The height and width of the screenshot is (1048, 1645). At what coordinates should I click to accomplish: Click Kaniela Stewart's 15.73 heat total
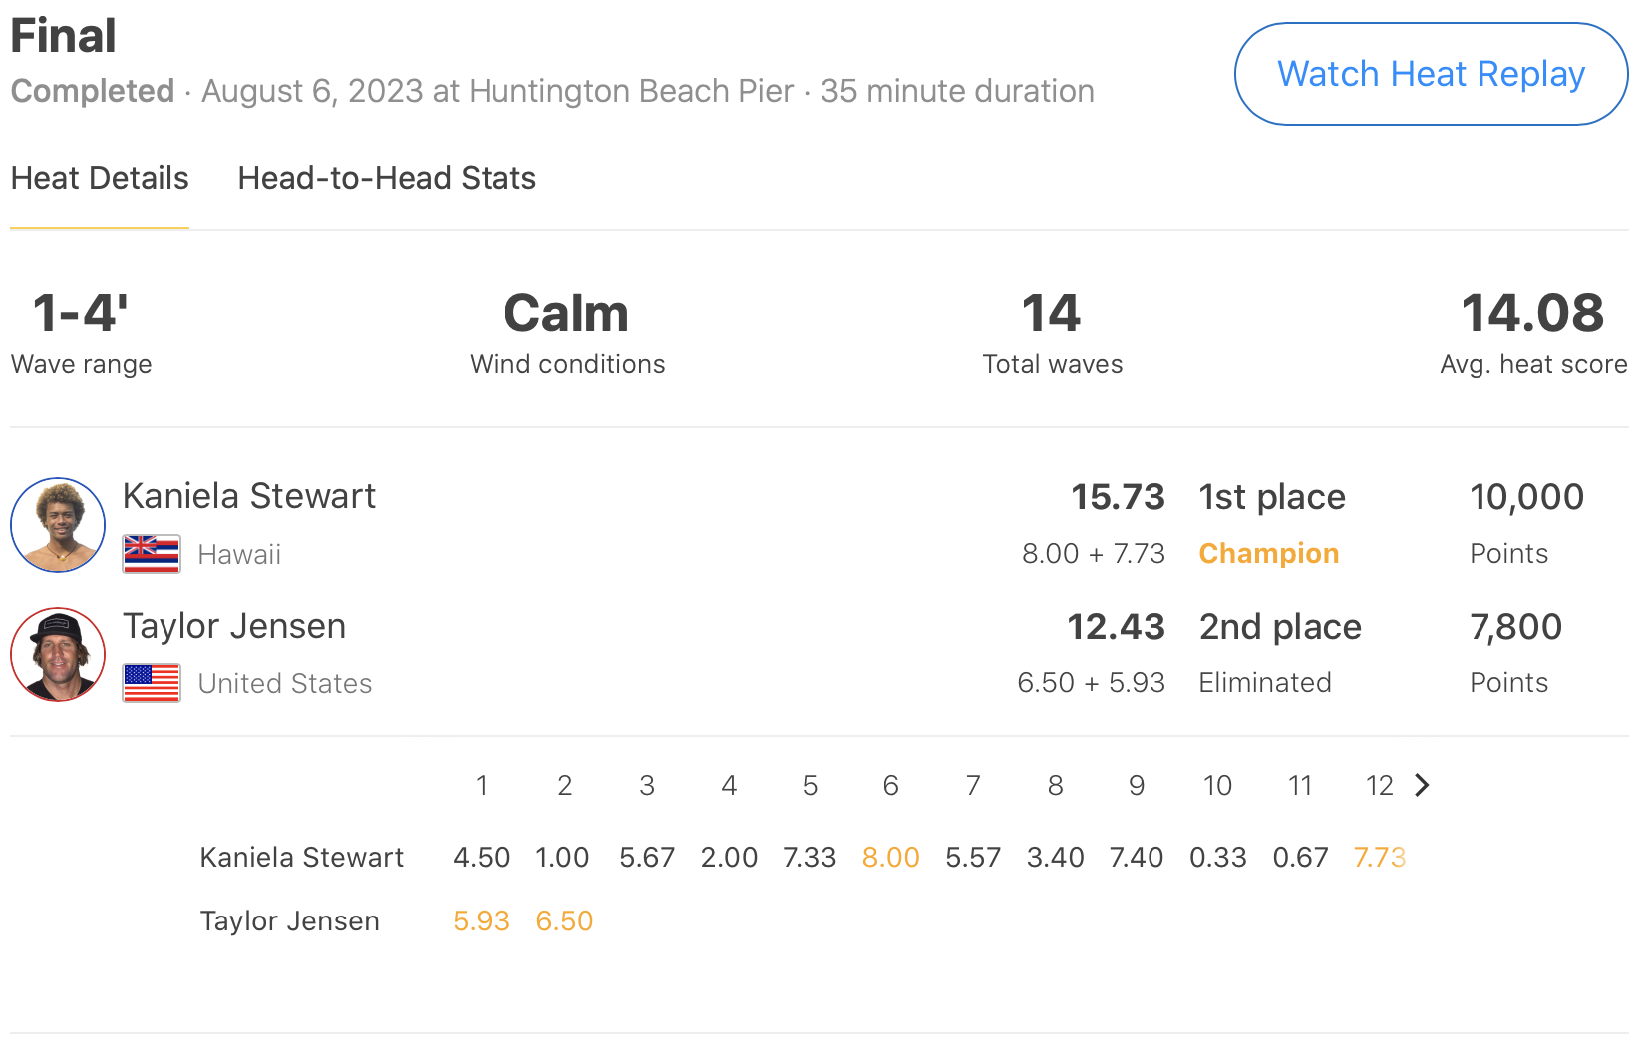(x=1118, y=496)
